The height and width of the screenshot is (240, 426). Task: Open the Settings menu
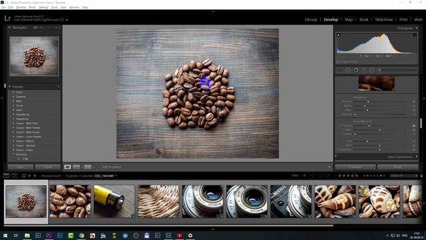pos(43,7)
